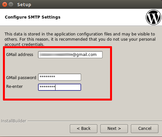
Task: Click the WordPress logo icon
Action: [x=154, y=17]
